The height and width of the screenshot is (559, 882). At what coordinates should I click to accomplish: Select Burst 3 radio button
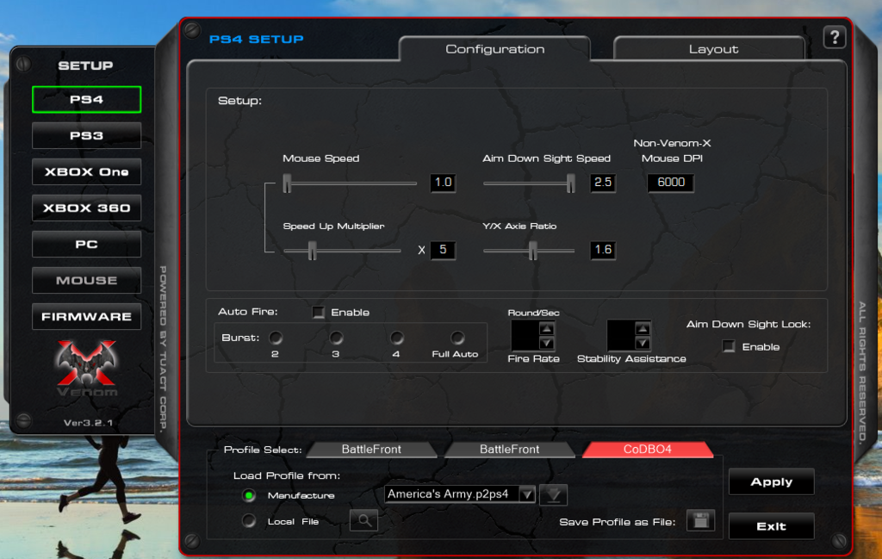pos(336,338)
